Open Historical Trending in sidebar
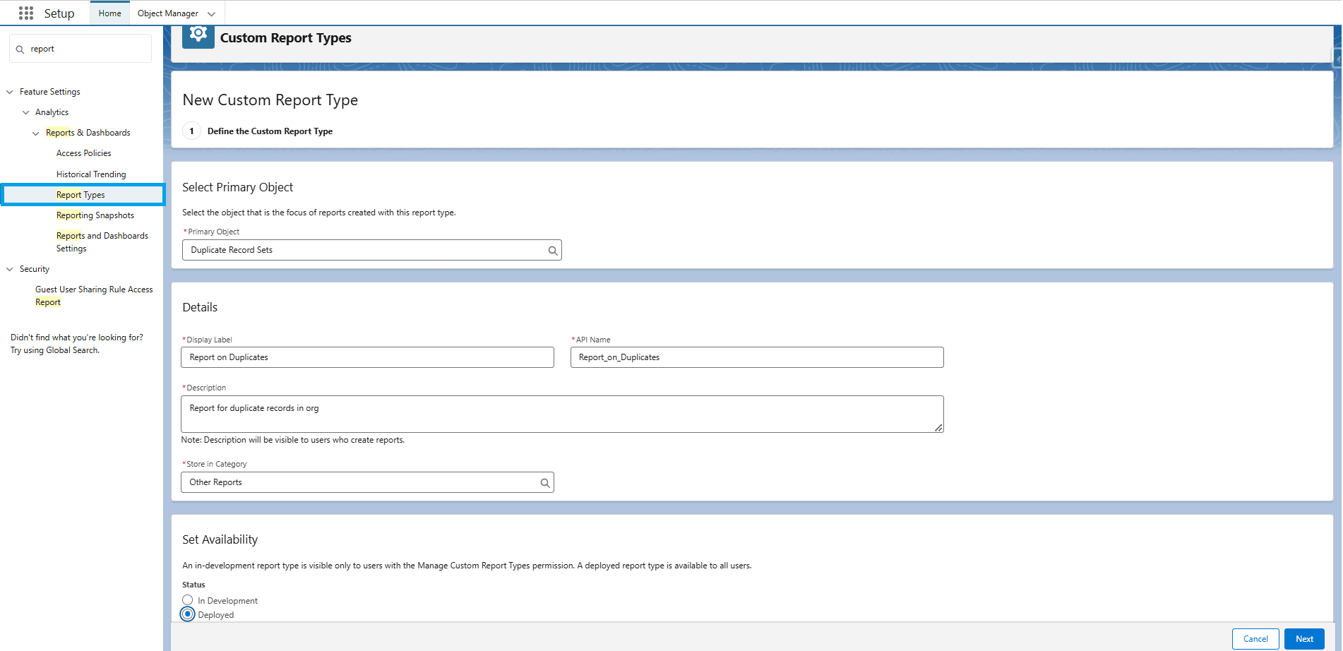Viewport: 1343px width, 651px height. coord(91,174)
